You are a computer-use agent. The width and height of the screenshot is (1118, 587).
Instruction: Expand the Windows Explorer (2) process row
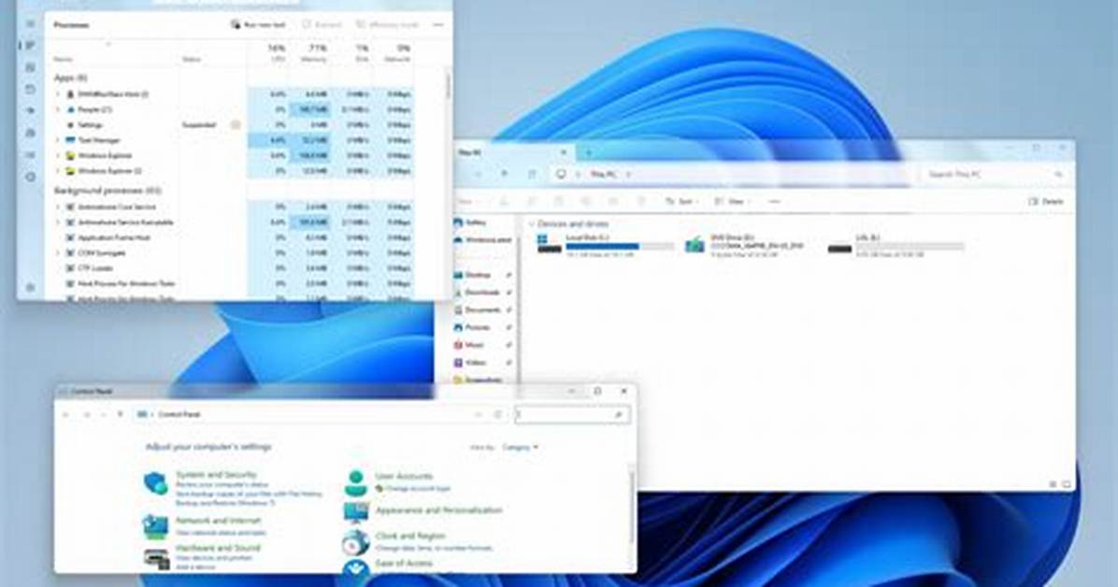pyautogui.click(x=58, y=171)
